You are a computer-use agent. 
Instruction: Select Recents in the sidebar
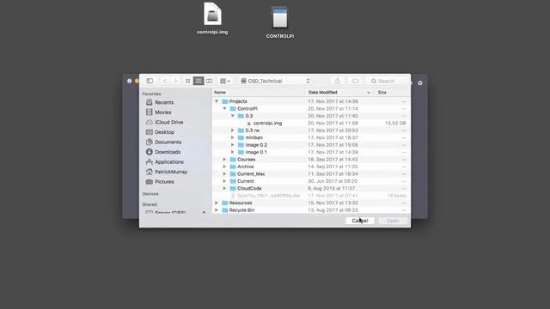coord(164,102)
